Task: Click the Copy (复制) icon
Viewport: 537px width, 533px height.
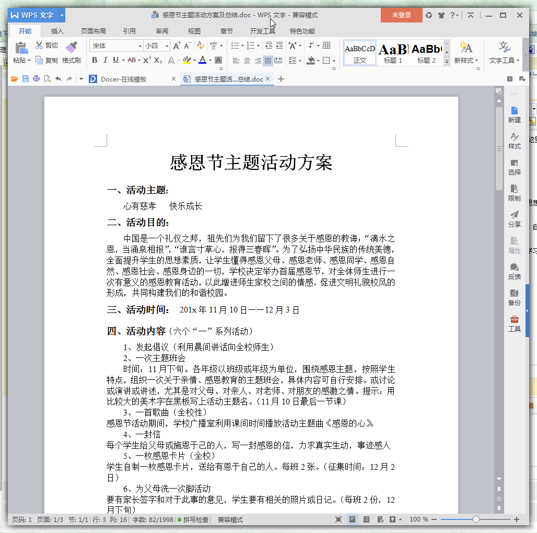Action: [39, 60]
